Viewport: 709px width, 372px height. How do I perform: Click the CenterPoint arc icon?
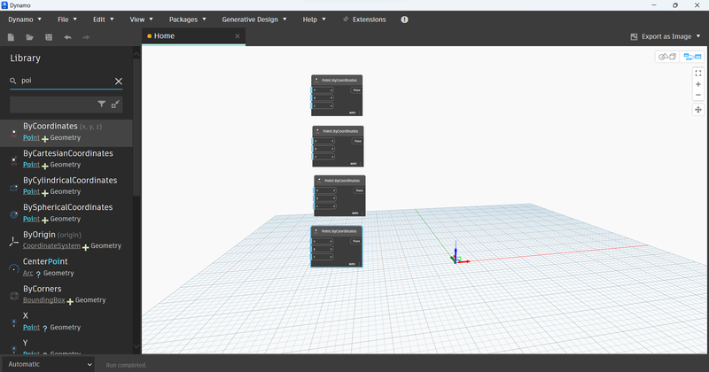tap(13, 268)
